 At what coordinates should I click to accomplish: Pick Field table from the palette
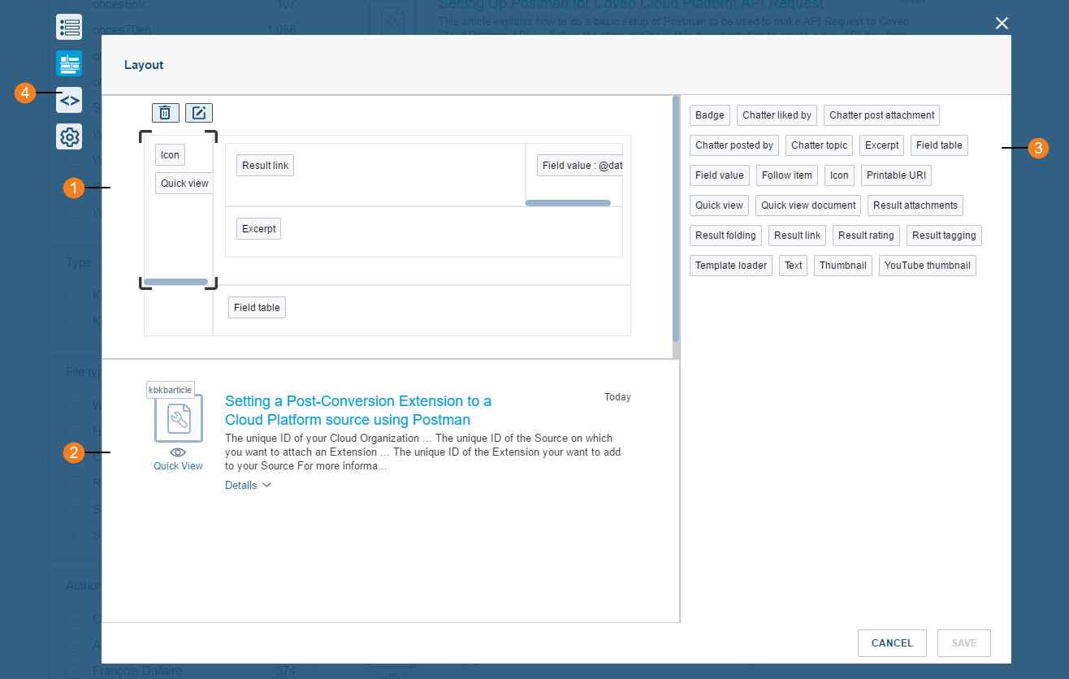(939, 145)
